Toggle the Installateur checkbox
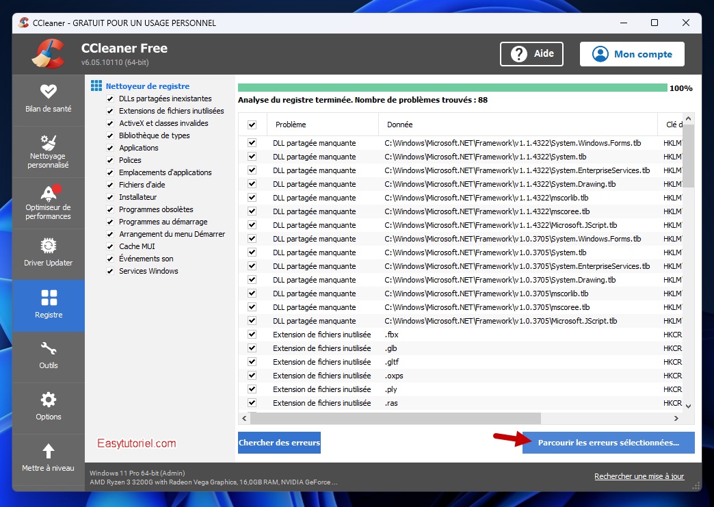714x507 pixels. tap(109, 197)
